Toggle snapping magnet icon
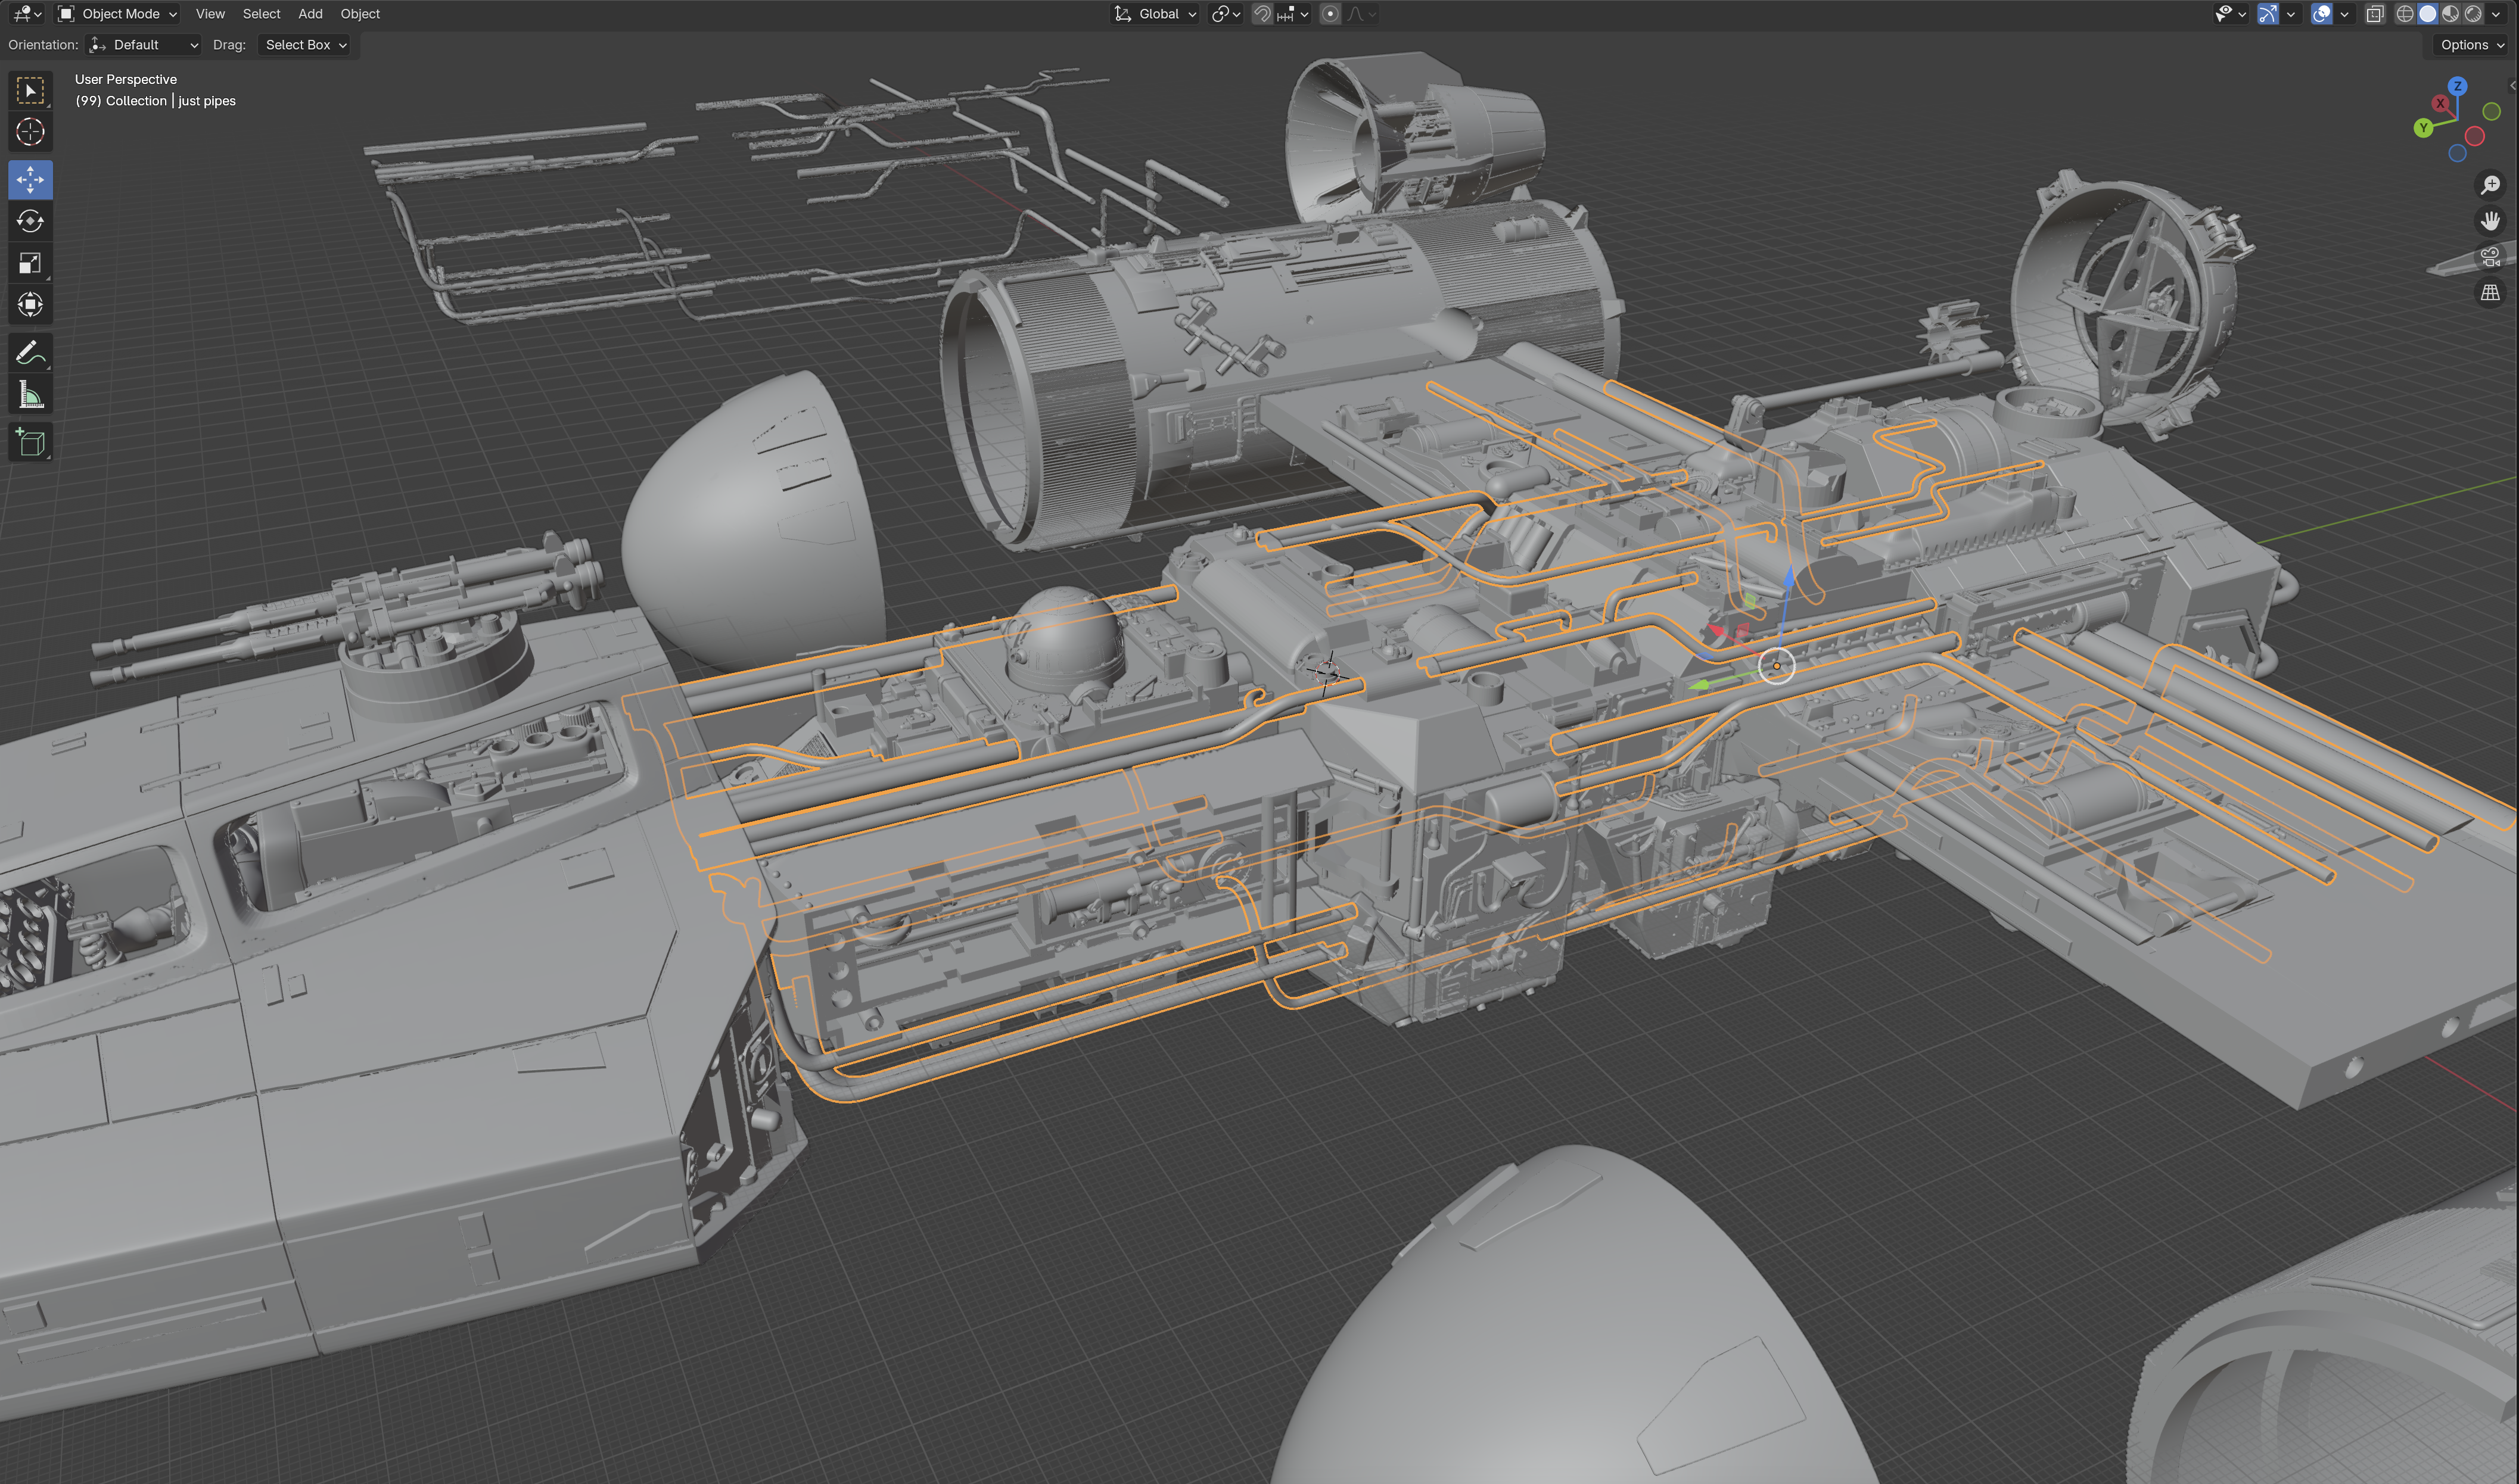The image size is (2519, 1484). click(1262, 14)
